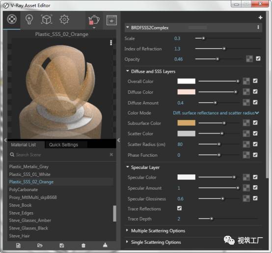The width and height of the screenshot is (272, 253).
Task: Select Steve_Edges material
Action: click(21, 213)
